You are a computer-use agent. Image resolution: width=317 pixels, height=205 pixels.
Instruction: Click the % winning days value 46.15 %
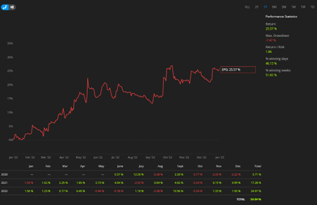pyautogui.click(x=271, y=64)
